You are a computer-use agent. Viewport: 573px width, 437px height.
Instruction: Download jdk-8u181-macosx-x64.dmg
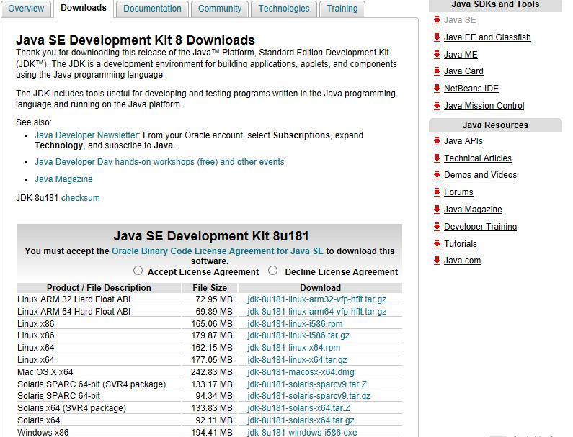pos(301,372)
